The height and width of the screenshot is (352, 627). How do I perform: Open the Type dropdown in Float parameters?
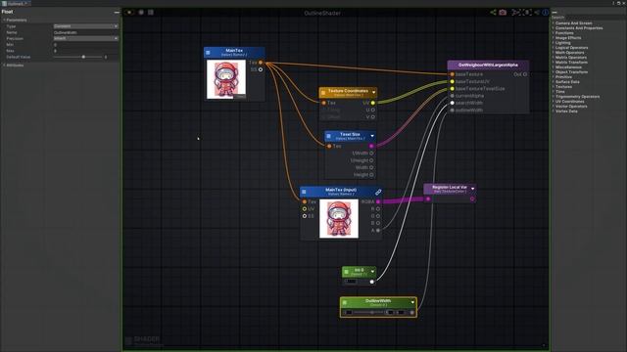86,26
